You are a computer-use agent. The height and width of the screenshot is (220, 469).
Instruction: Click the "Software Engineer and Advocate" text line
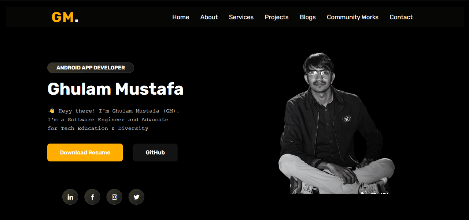(108, 120)
